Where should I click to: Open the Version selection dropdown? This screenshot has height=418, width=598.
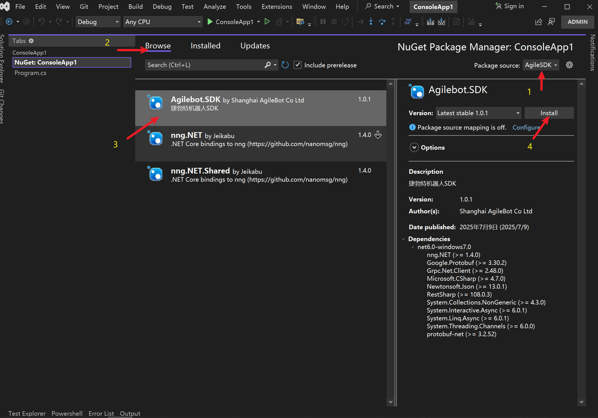point(478,113)
